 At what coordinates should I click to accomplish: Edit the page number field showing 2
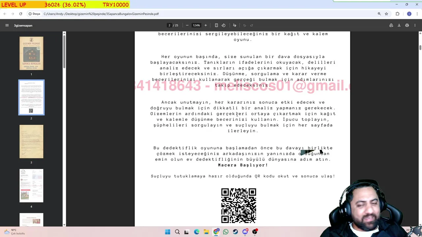pyautogui.click(x=169, y=25)
